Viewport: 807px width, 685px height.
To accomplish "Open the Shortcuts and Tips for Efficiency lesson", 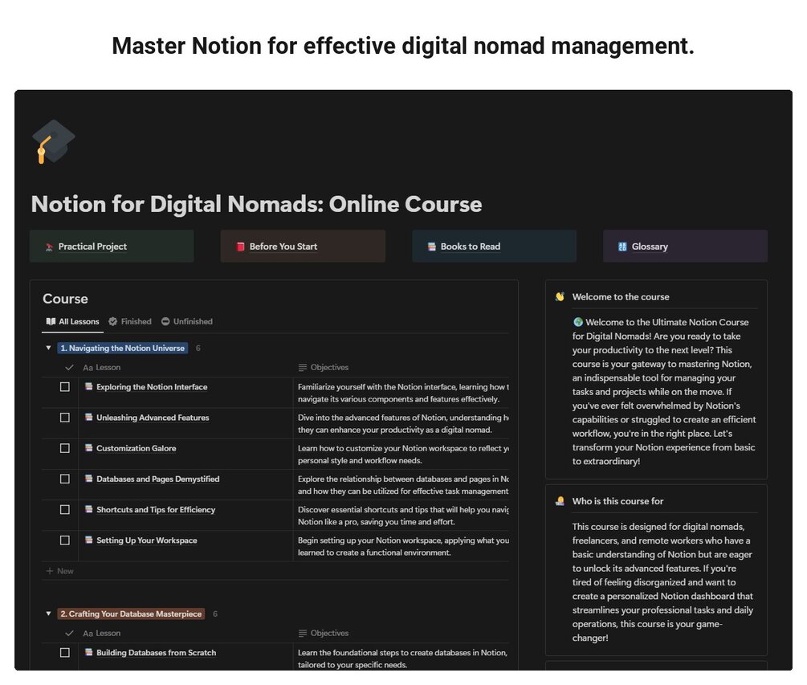I will tap(156, 509).
